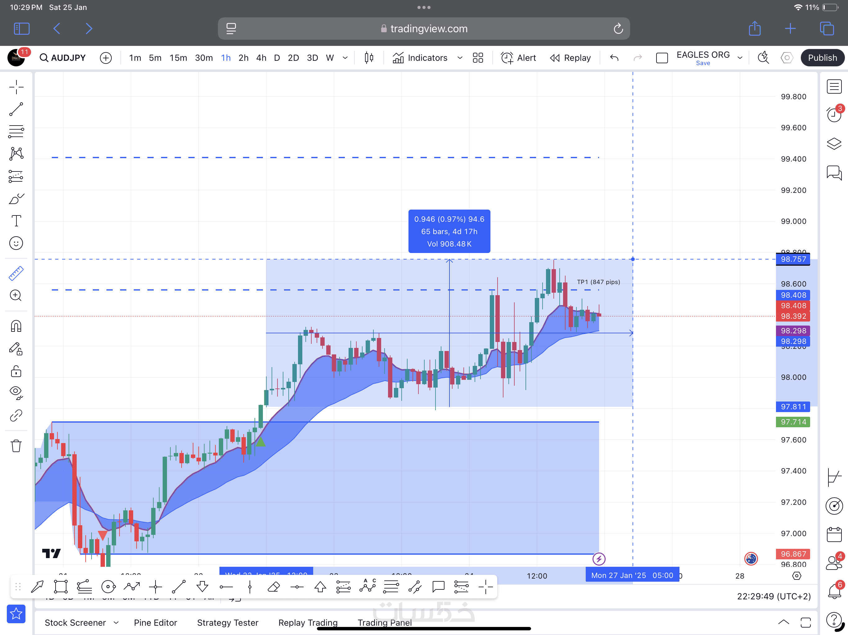
Task: Select the arrow-down marker tool in favorites bar
Action: pos(202,586)
